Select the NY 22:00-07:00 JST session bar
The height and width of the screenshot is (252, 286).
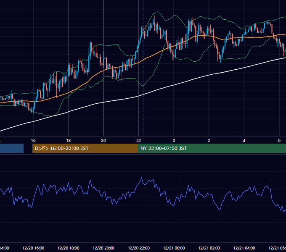212,148
